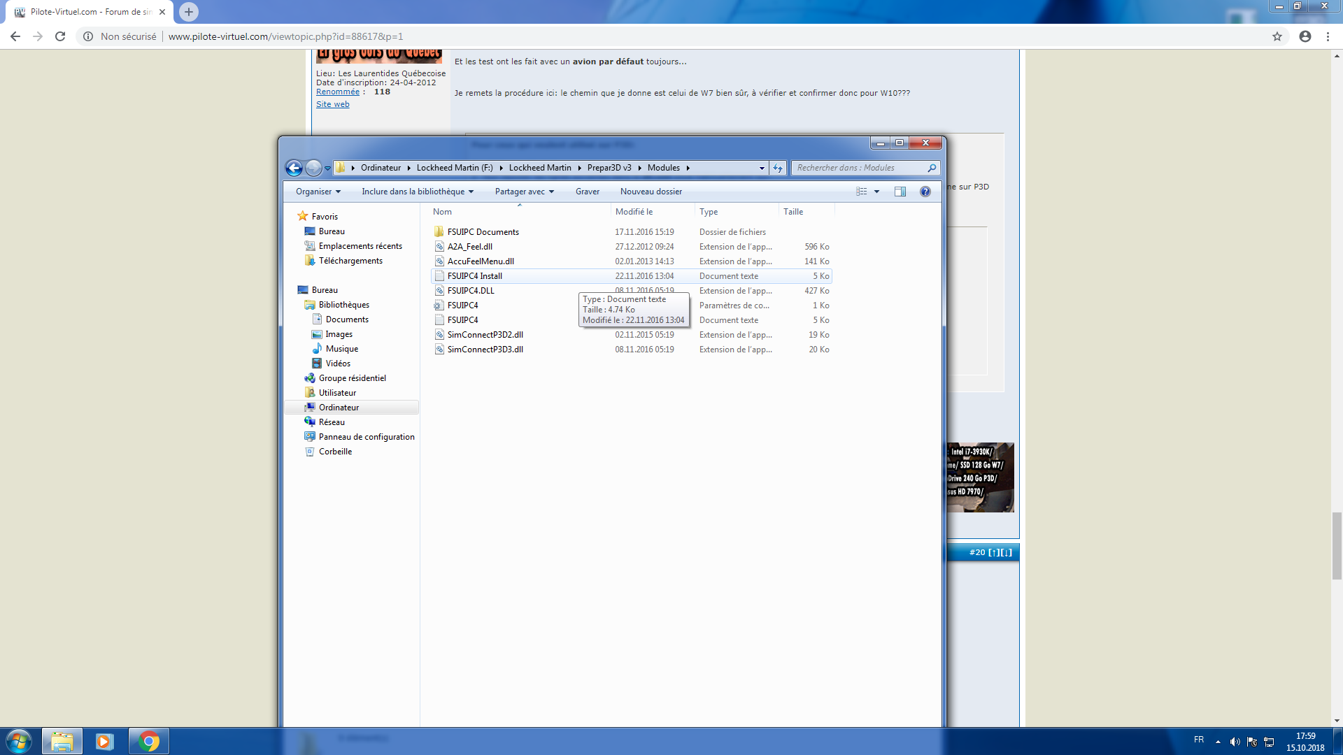Open a new Chrome tab
Viewport: 1343px width, 755px height.
point(189,12)
